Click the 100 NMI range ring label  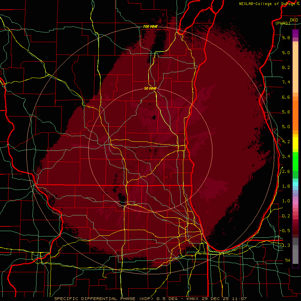click(150, 26)
